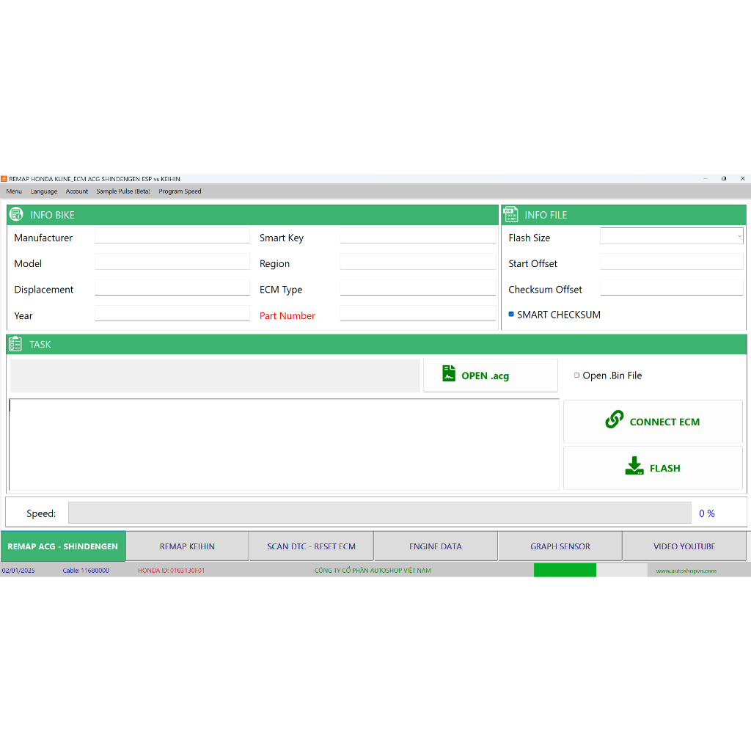This screenshot has height=751, width=751.
Task: Click the INFO FILE bin icon
Action: click(510, 215)
